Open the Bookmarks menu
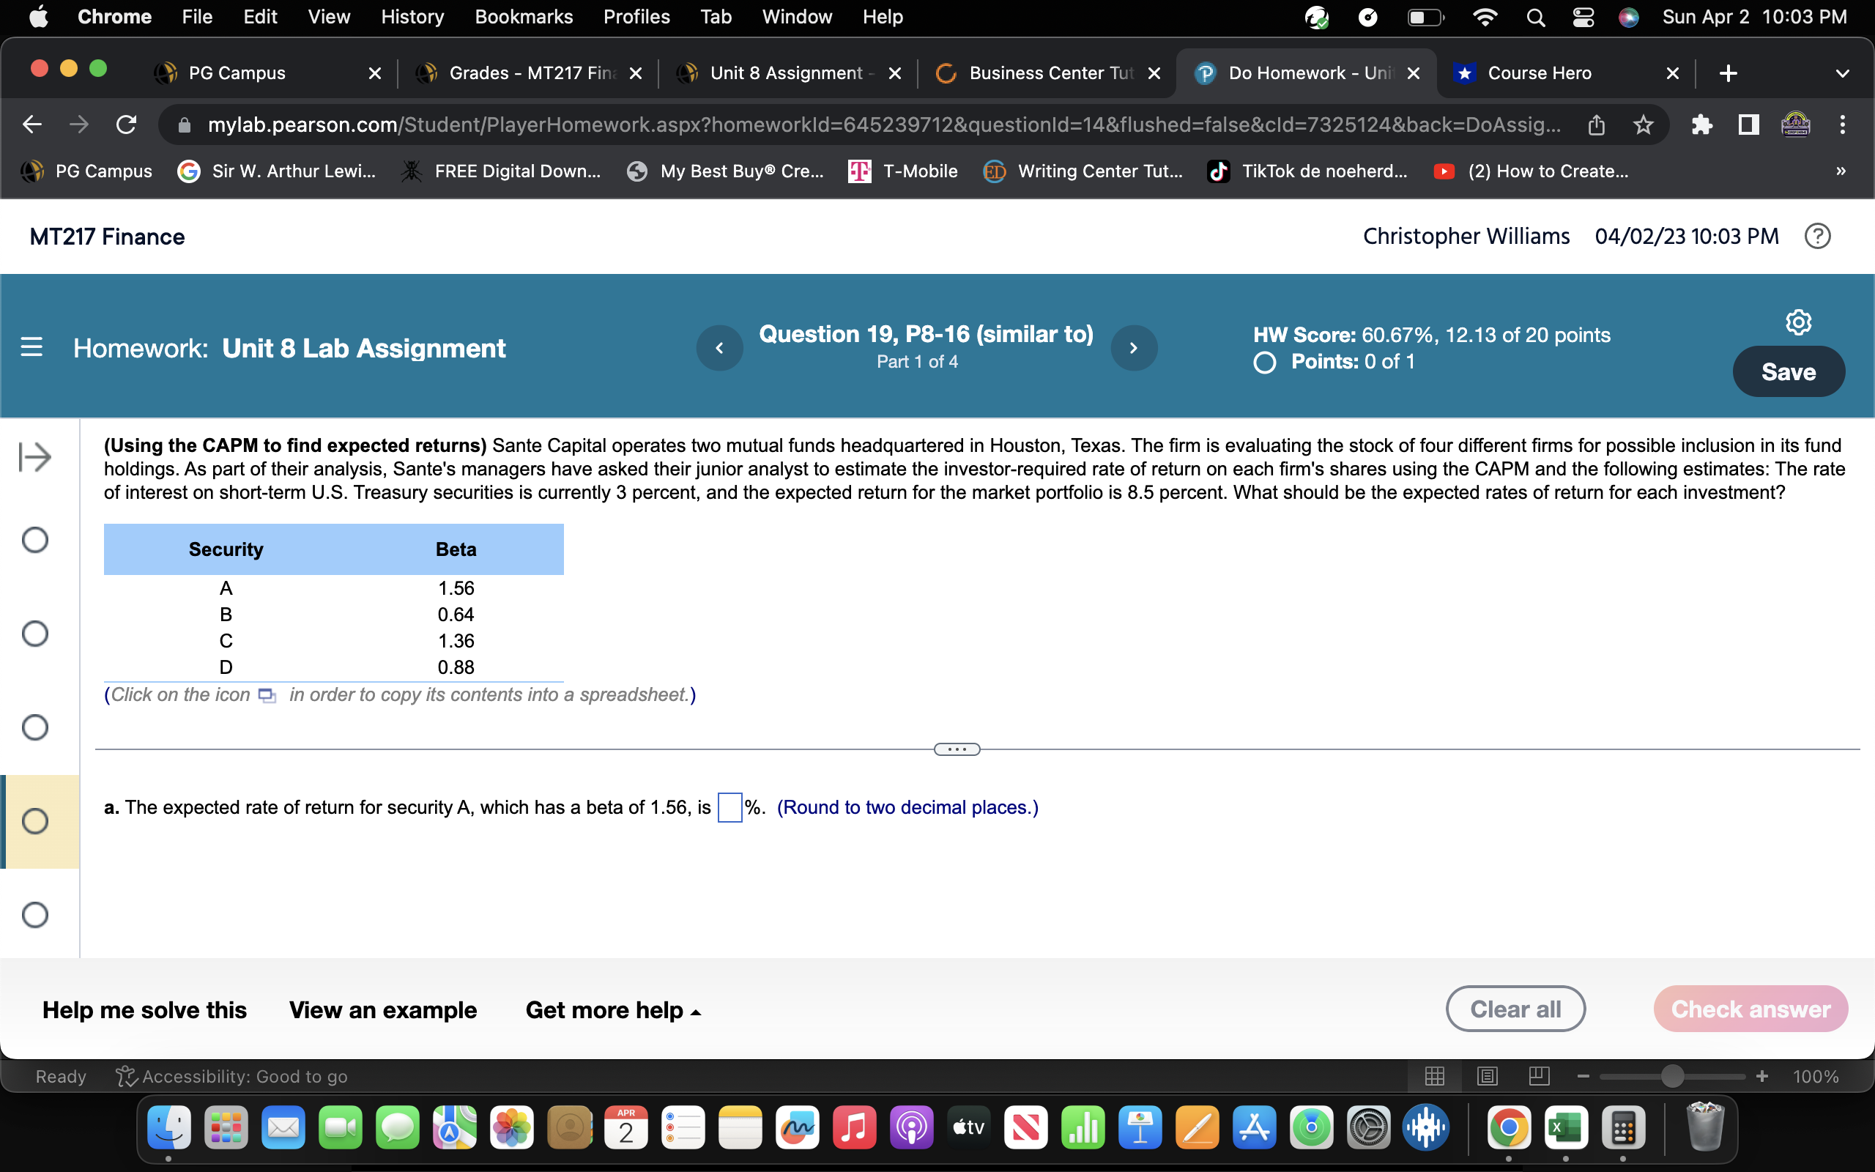 coord(524,16)
